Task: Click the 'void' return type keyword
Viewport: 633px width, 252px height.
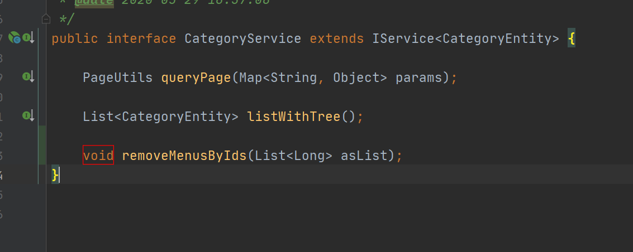Action: 98,156
